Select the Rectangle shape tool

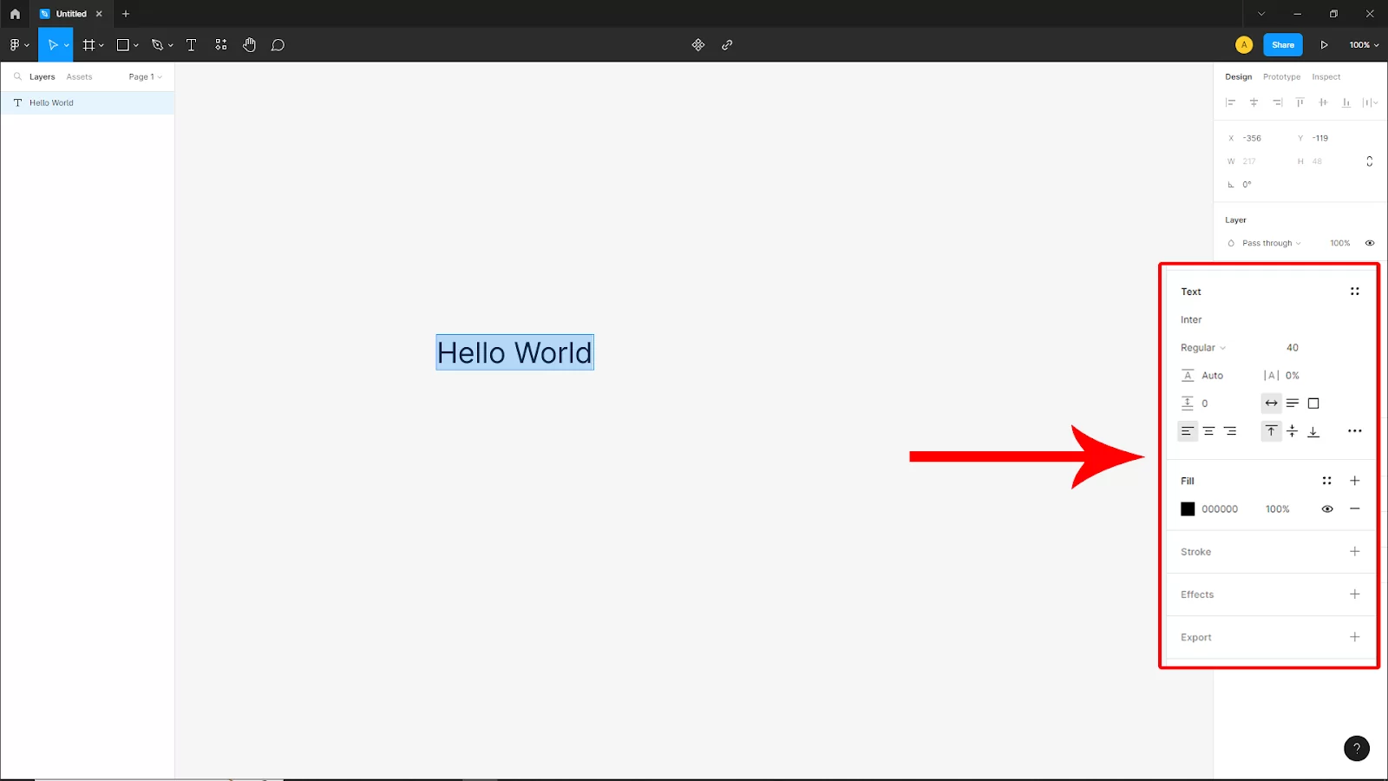123,45
